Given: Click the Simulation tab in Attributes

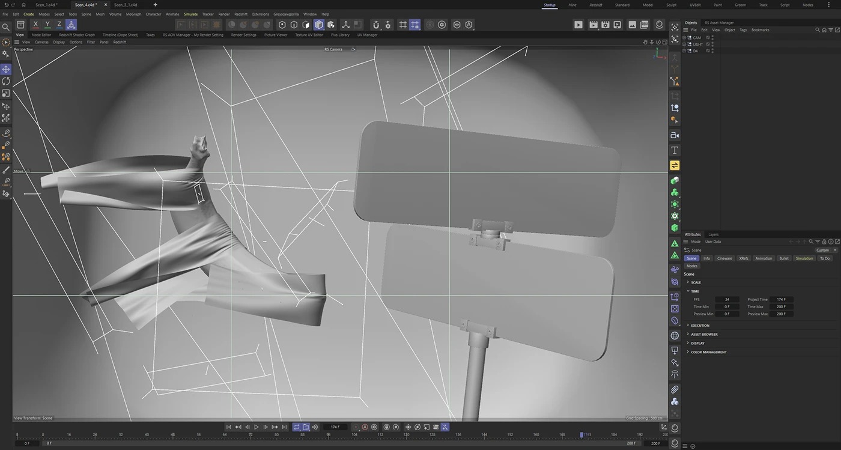Looking at the screenshot, I should (804, 258).
